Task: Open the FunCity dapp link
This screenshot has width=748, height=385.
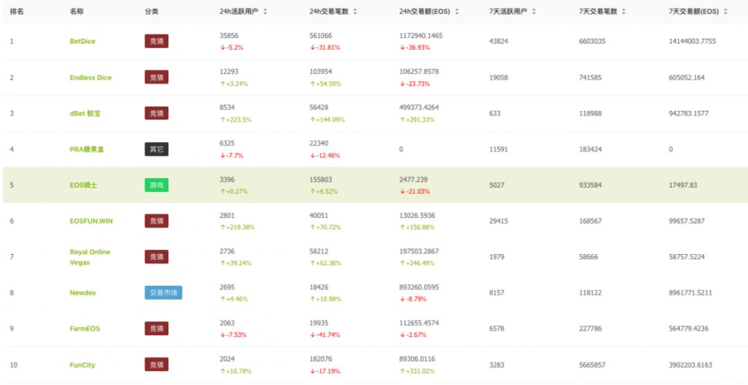Action: tap(82, 364)
